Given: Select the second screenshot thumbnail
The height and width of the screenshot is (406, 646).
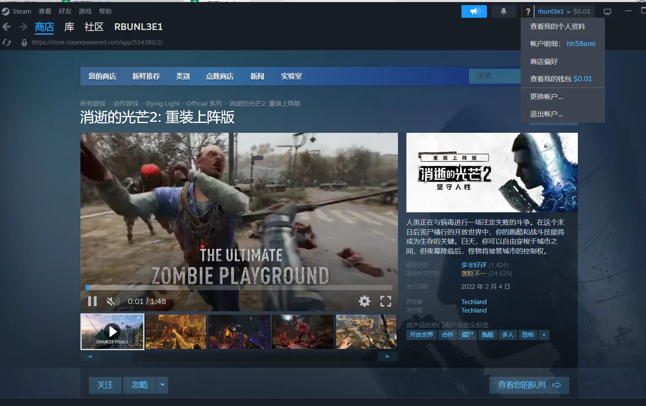Looking at the screenshot, I should click(x=176, y=332).
